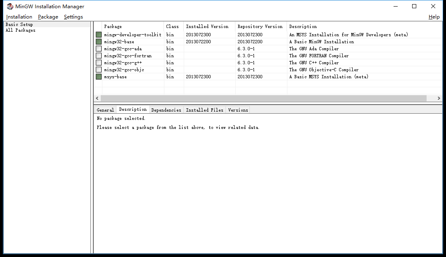Mark mingw32-gcc-objc for installation
Image resolution: width=446 pixels, height=257 pixels.
click(x=98, y=70)
